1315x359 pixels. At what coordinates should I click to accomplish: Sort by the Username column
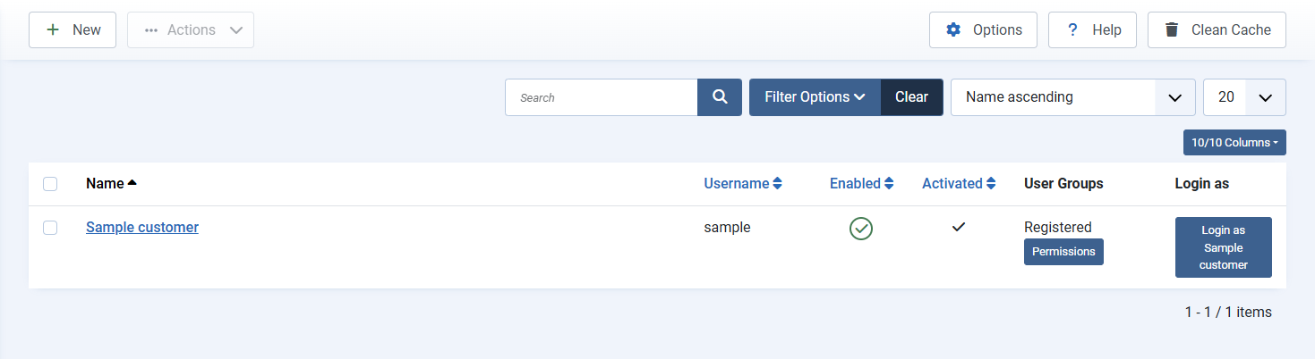[743, 183]
